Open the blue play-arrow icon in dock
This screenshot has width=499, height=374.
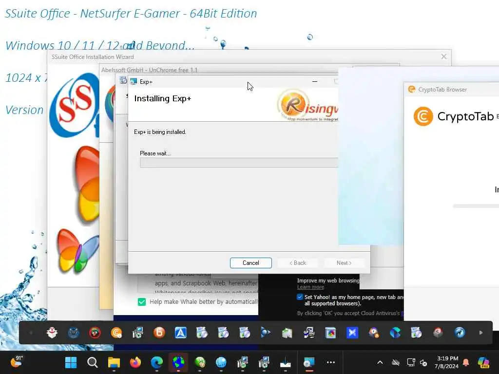(266, 333)
